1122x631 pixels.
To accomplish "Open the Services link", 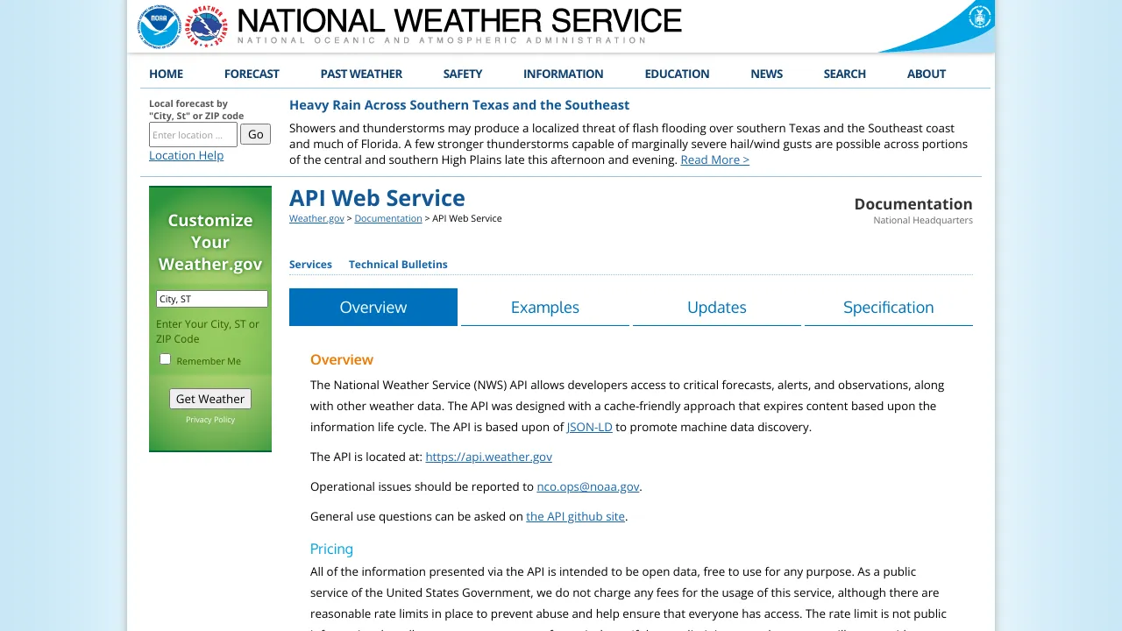I will tap(310, 264).
